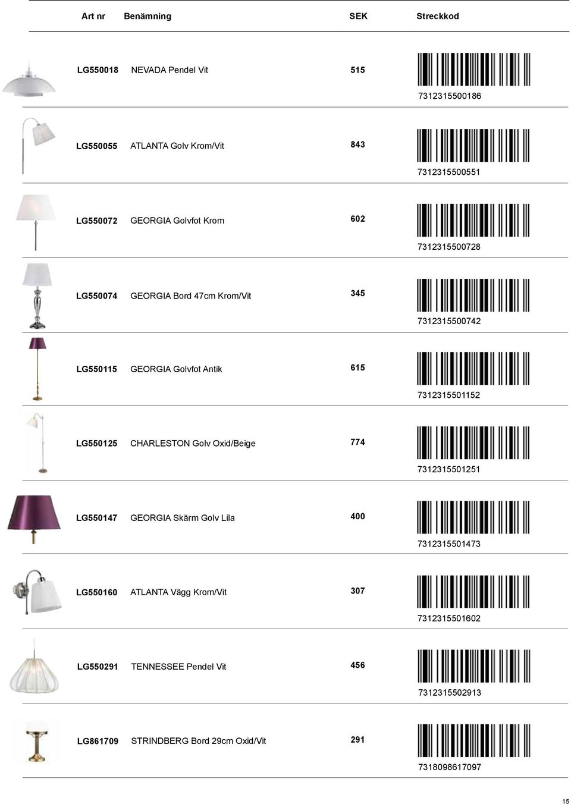Click barcode number 7312315501473

[449, 544]
